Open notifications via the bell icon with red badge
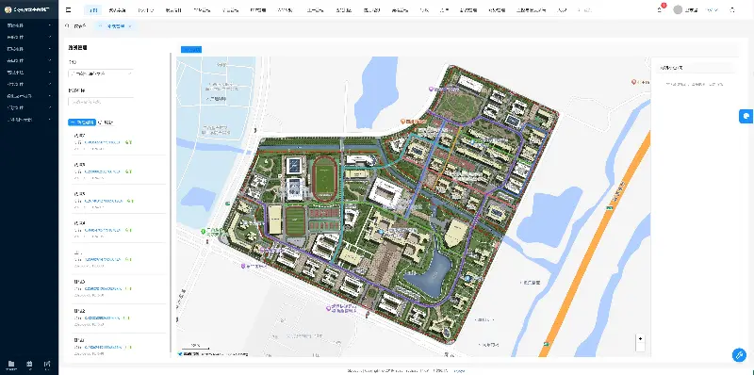 pos(660,9)
